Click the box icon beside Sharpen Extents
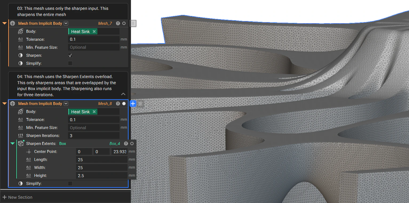The image size is (409, 203). pyautogui.click(x=21, y=143)
